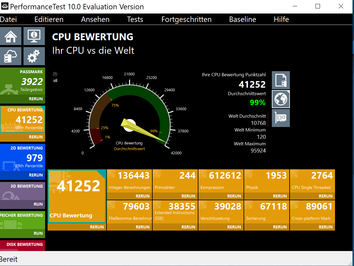Click the Sortierung 67118 result tile
The height and width of the screenshot is (266, 354).
(x=267, y=212)
